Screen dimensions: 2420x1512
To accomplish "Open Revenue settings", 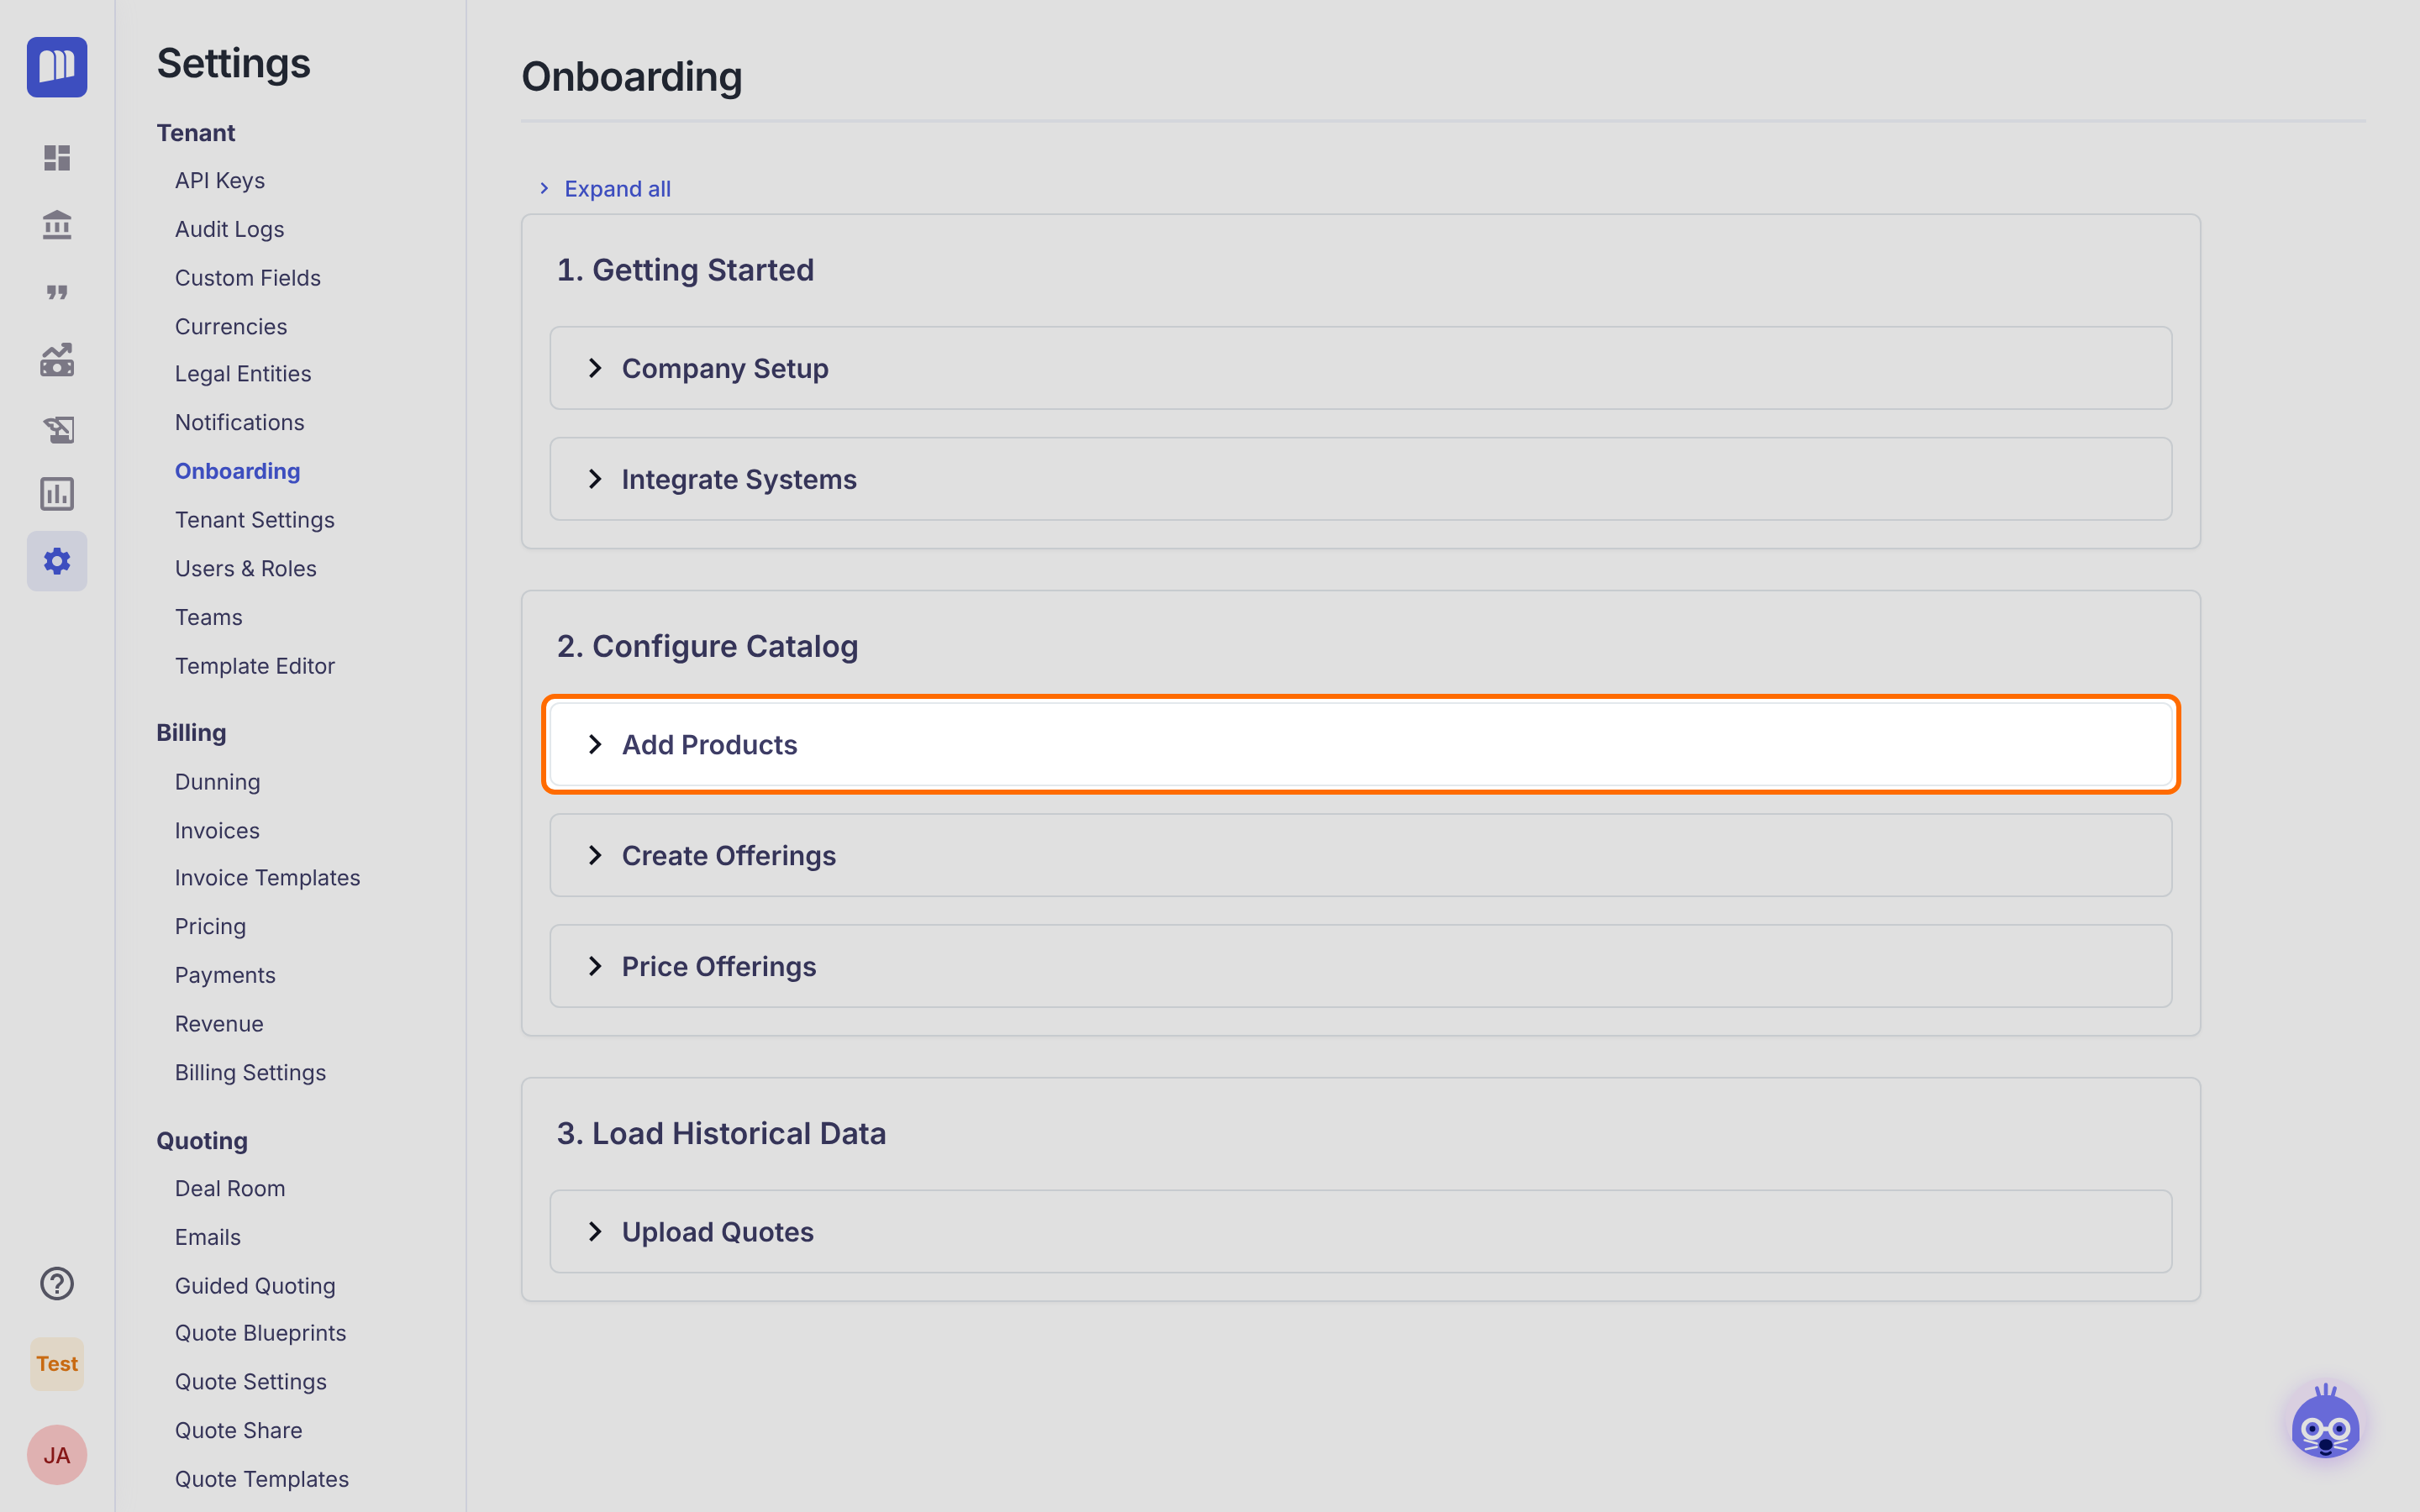I will click(219, 1024).
